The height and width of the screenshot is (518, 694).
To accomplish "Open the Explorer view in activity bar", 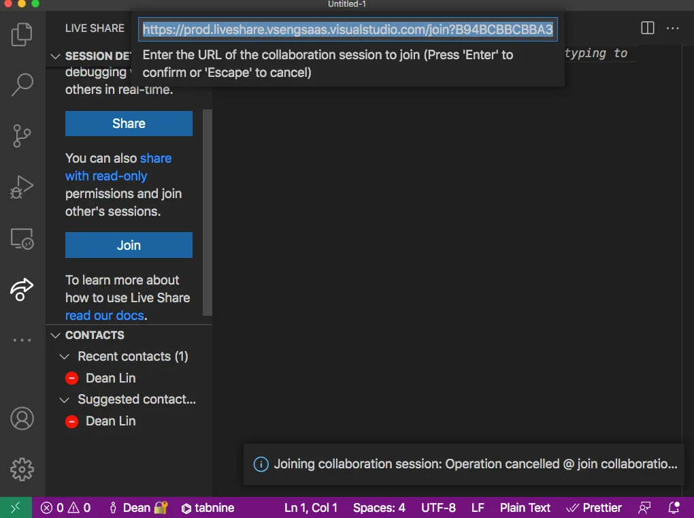I will point(22,34).
